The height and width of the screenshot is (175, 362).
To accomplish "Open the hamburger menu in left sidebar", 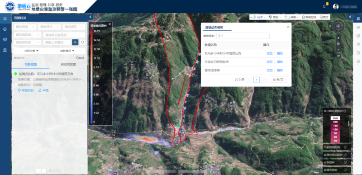I will [5, 19].
